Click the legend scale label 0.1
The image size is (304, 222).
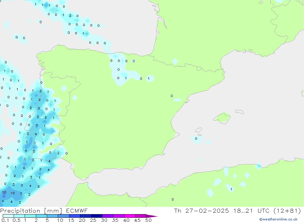(5, 220)
